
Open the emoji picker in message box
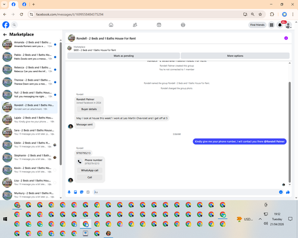click(x=281, y=192)
